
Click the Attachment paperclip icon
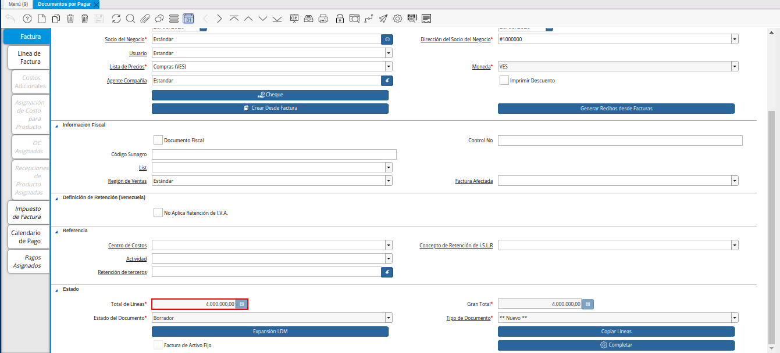click(x=145, y=19)
